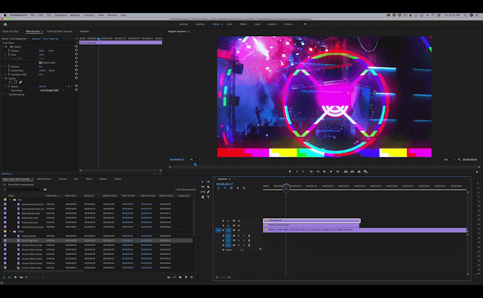Click the Lift button in Program monitor
The height and width of the screenshot is (298, 483).
click(346, 172)
